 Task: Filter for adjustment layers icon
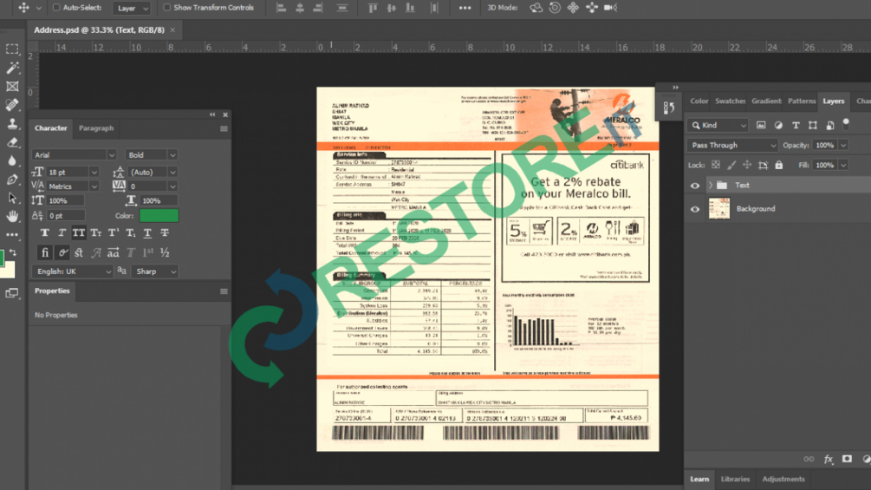pos(778,126)
